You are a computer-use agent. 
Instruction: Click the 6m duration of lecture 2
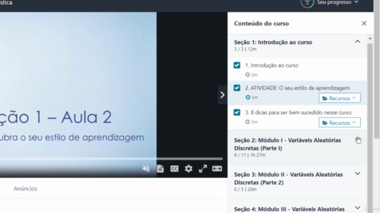point(252,97)
